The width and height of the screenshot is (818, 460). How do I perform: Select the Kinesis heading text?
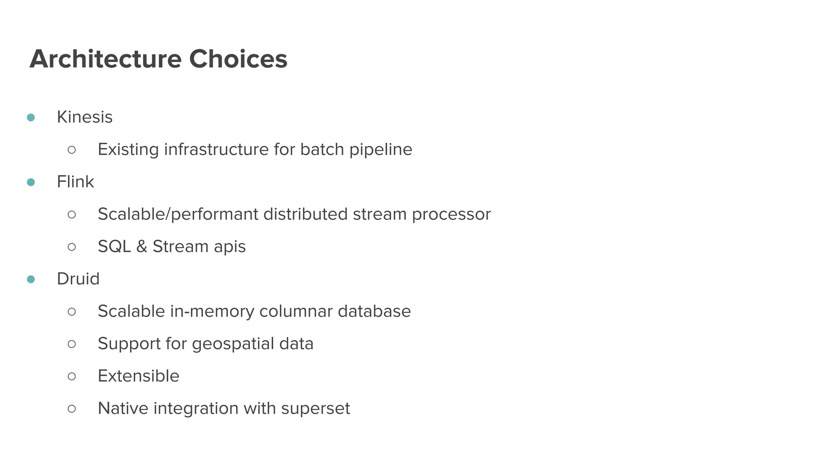pyautogui.click(x=85, y=117)
